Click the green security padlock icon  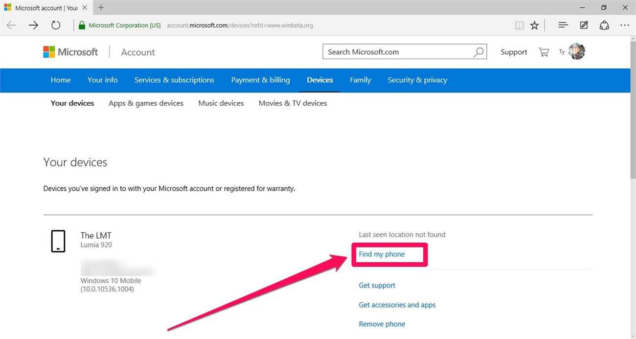click(x=82, y=25)
